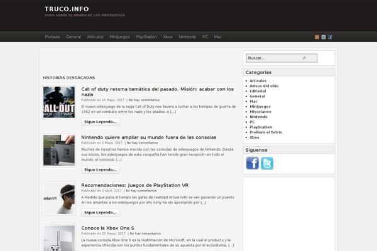This screenshot has width=377, height=251.
Task: Open the Conoce la Xbox One S headline
Action: tap(107, 228)
